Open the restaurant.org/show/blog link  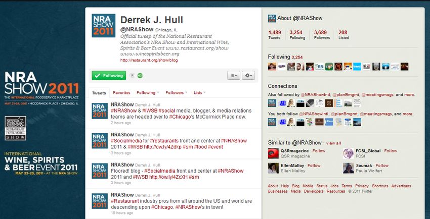149,60
